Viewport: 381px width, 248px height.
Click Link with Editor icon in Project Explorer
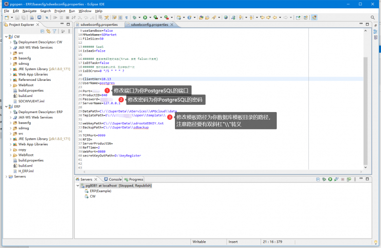pyautogui.click(x=48, y=31)
